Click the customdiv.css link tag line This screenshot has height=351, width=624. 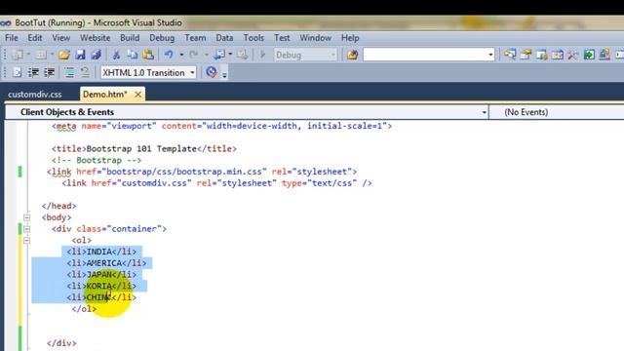tap(216, 183)
